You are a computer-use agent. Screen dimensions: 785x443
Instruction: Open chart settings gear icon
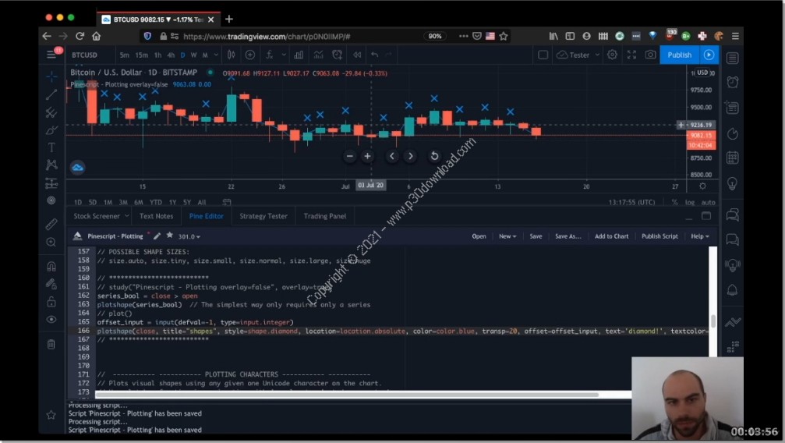point(612,55)
